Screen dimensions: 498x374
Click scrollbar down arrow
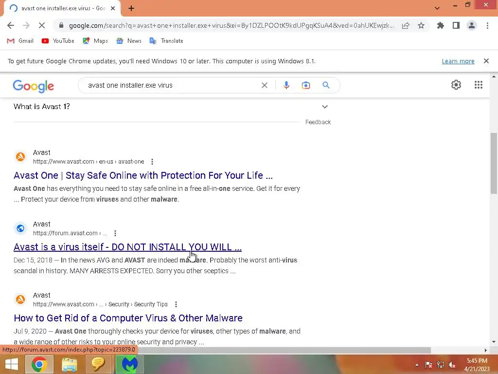pyautogui.click(x=494, y=342)
